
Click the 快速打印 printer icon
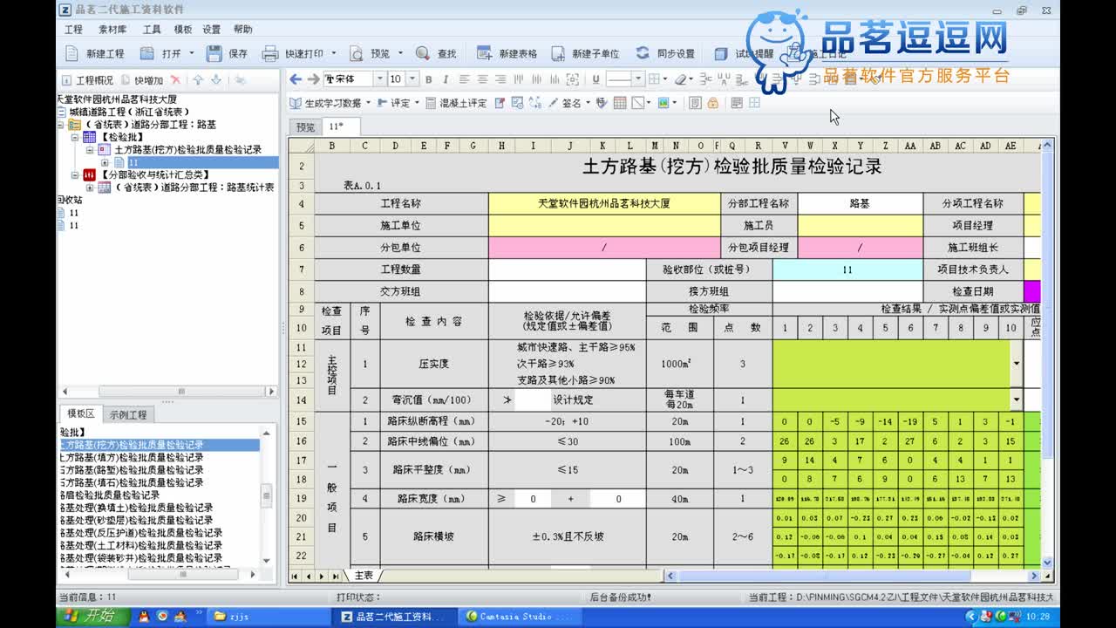pos(270,53)
